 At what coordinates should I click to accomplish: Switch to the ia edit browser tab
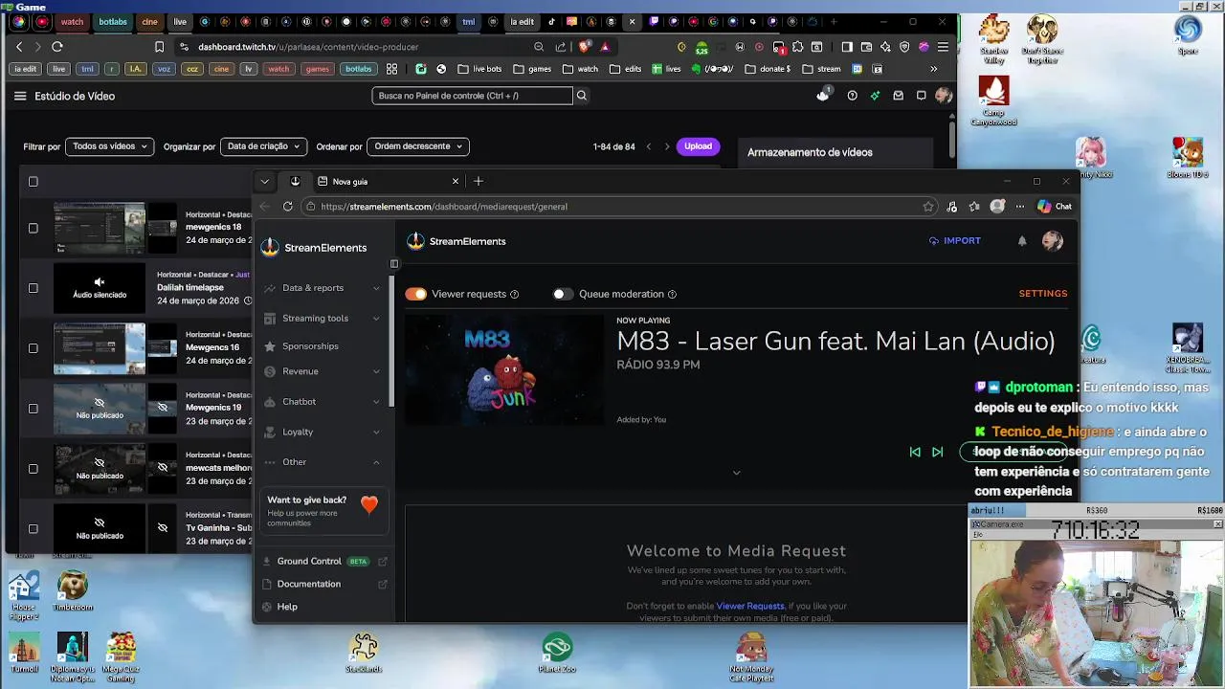522,21
